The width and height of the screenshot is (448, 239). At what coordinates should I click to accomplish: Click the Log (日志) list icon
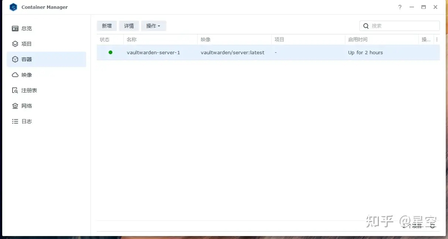15,121
